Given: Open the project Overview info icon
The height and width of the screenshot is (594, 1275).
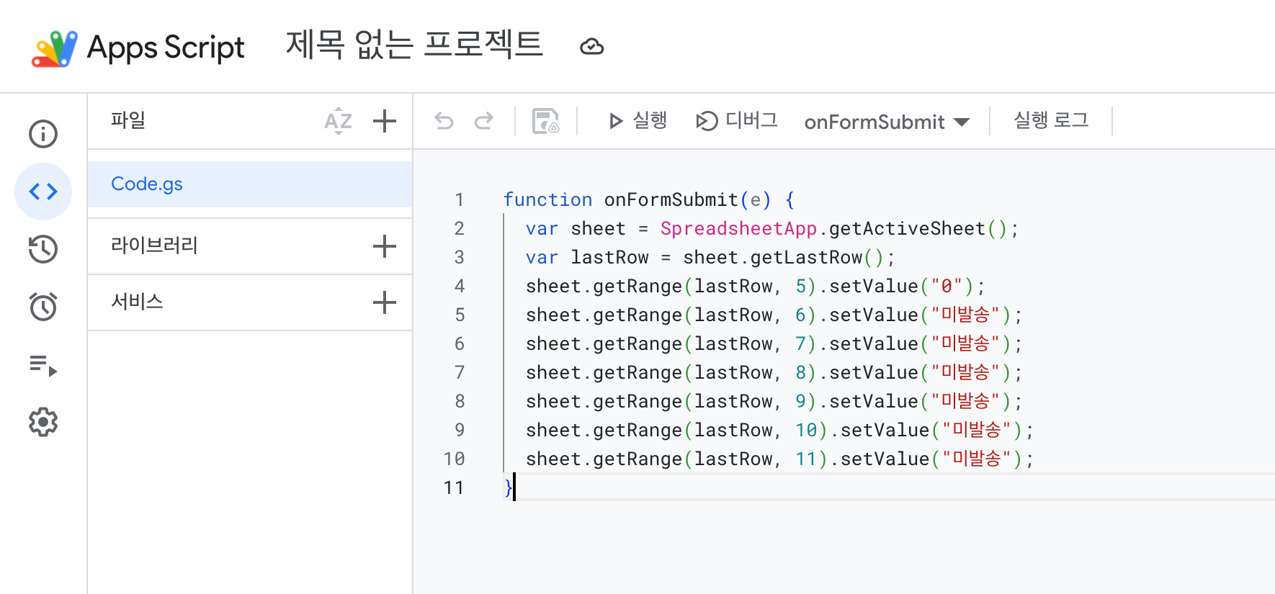Looking at the screenshot, I should click(x=43, y=134).
